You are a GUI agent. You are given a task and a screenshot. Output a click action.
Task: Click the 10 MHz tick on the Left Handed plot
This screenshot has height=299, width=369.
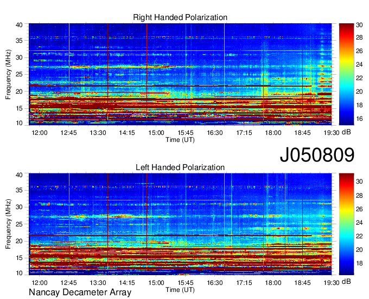[19, 273]
